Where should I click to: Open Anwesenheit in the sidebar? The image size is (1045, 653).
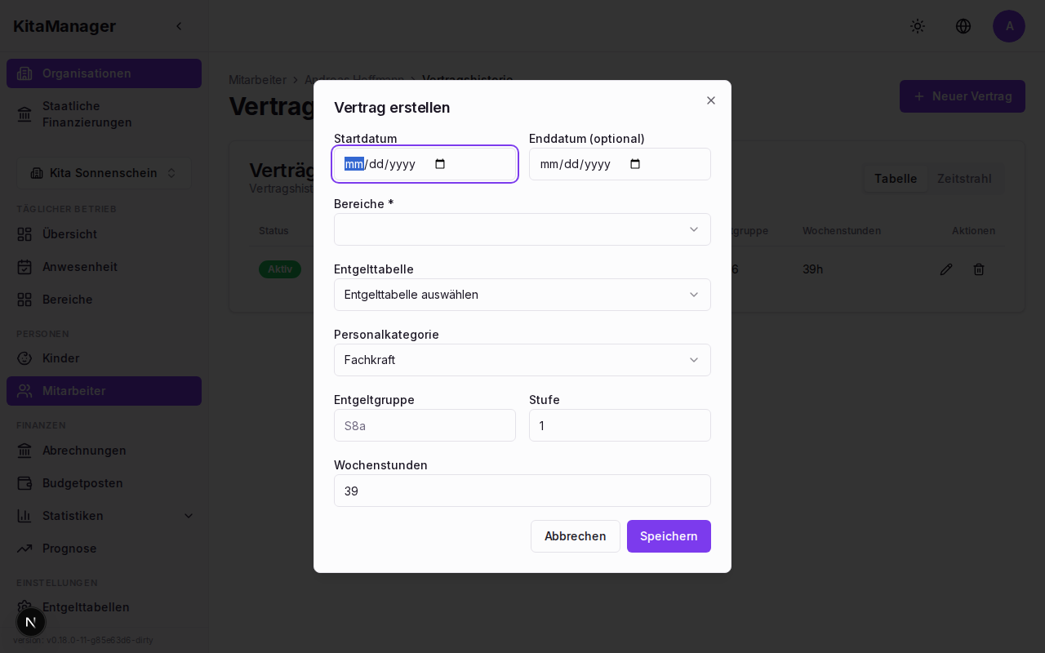(80, 267)
